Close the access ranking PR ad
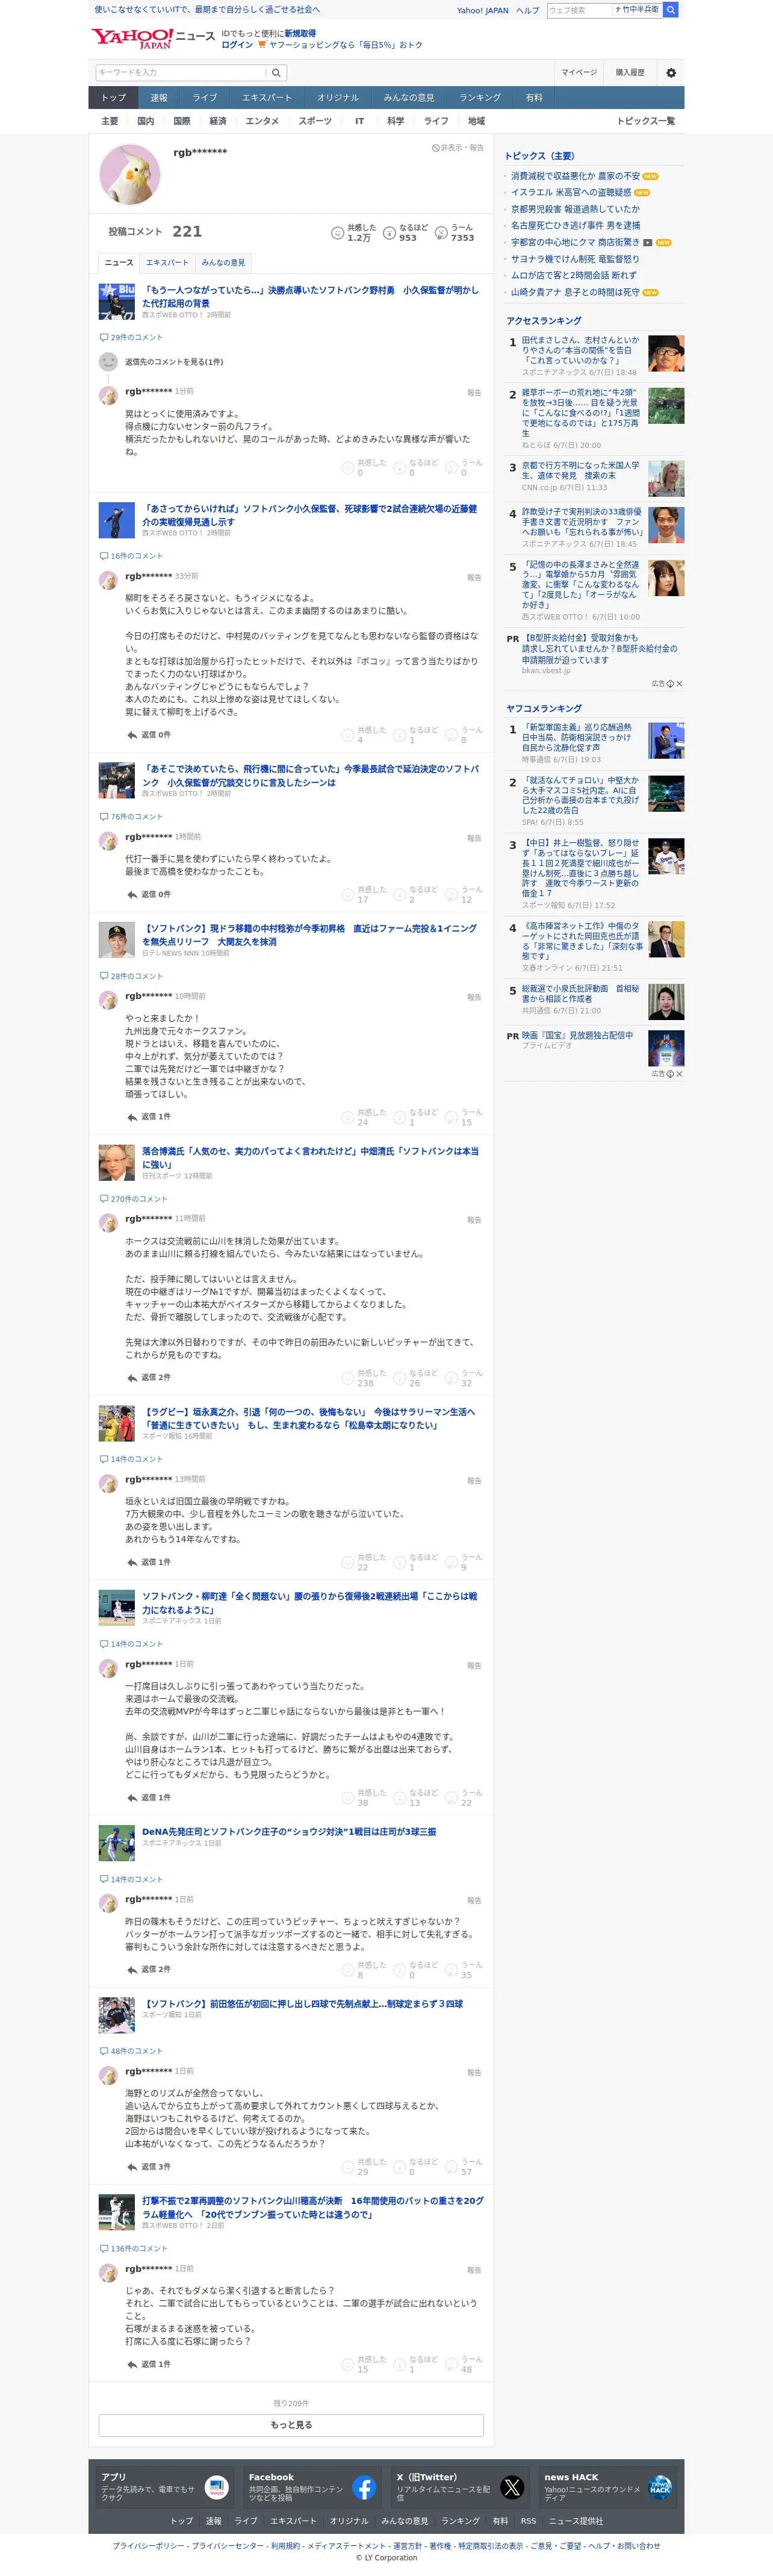773x2576 pixels. pyautogui.click(x=679, y=684)
